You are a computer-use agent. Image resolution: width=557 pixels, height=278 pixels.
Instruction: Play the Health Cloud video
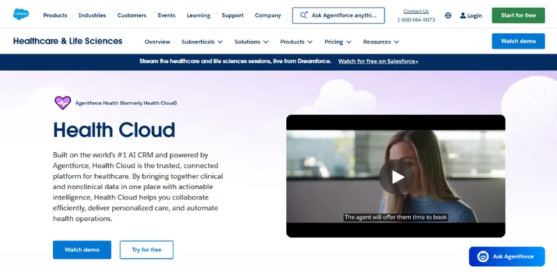click(x=395, y=177)
